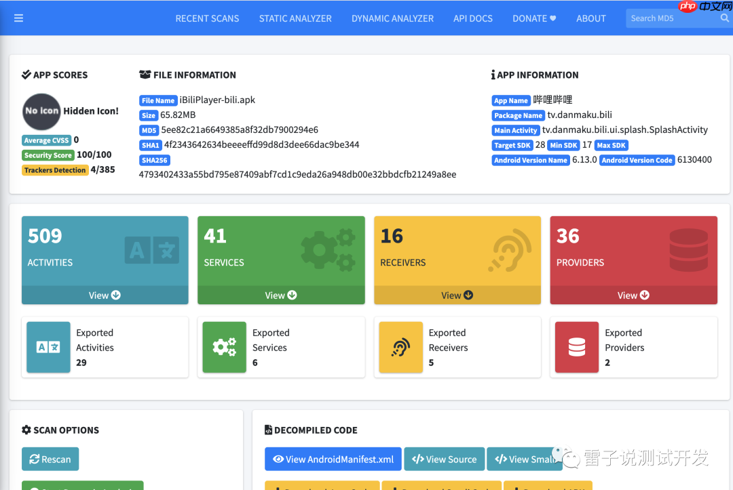Switch to DYNAMIC ANALYZER
Image resolution: width=733 pixels, height=490 pixels.
pyautogui.click(x=392, y=18)
